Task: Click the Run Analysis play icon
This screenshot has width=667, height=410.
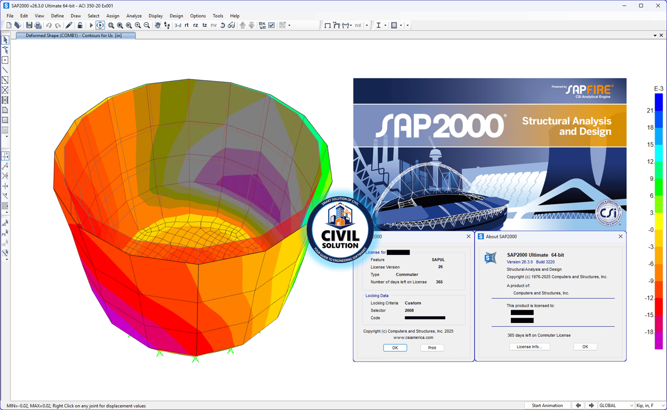Action: [91, 25]
